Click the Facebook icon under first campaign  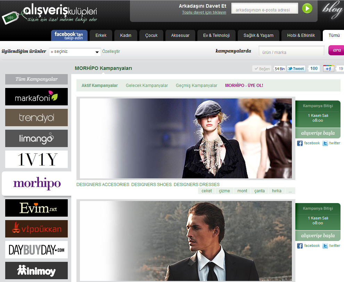[300, 143]
